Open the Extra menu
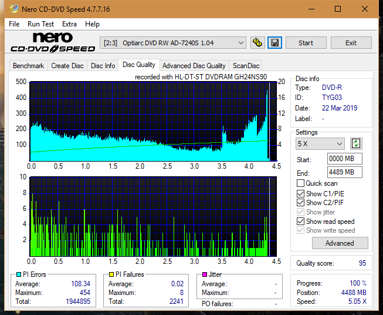 (x=69, y=24)
